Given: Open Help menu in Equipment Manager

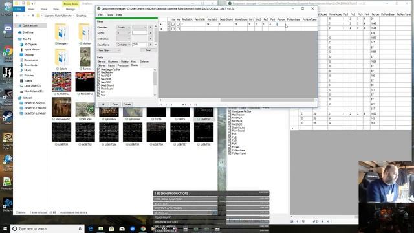Looking at the screenshot, I should click(x=119, y=14).
